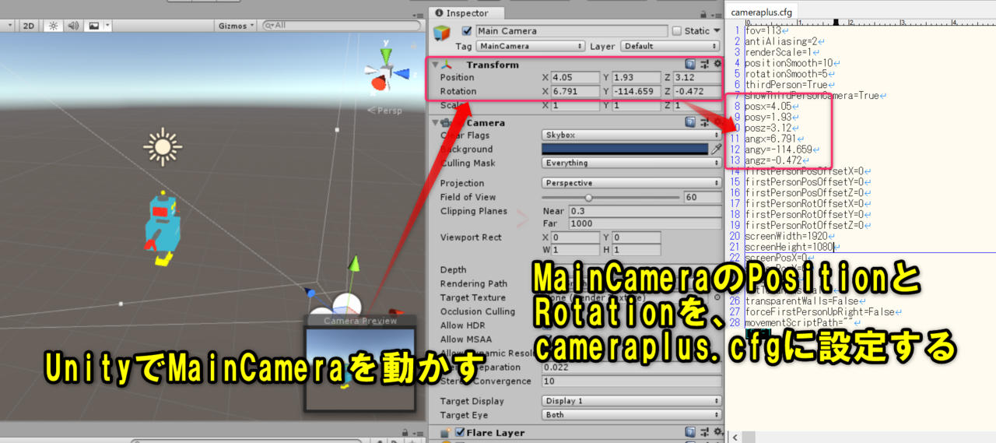
Task: Click Position Y field 1.93
Action: 636,78
